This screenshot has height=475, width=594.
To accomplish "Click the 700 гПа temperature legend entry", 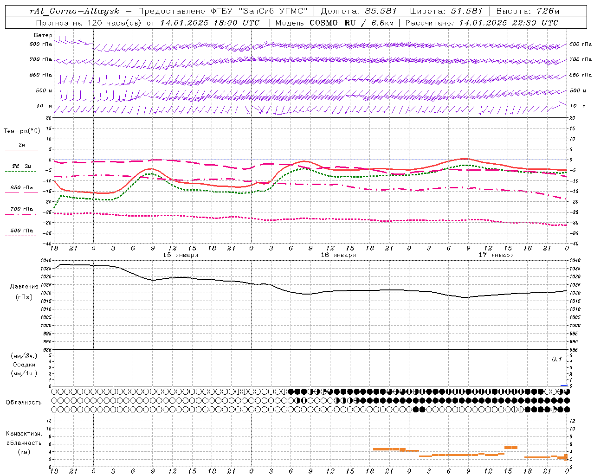I will [x=21, y=209].
